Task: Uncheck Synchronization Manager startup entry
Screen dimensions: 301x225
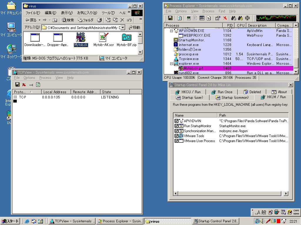Action: 176,131
